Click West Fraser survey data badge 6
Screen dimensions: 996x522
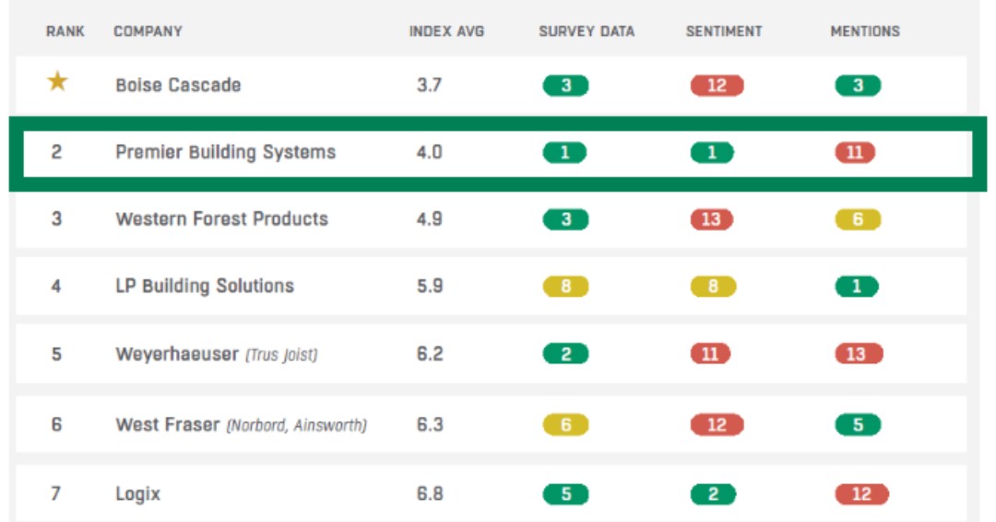[565, 424]
